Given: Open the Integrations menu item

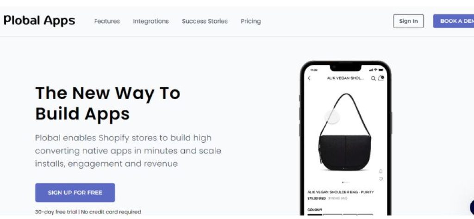Looking at the screenshot, I should (151, 21).
